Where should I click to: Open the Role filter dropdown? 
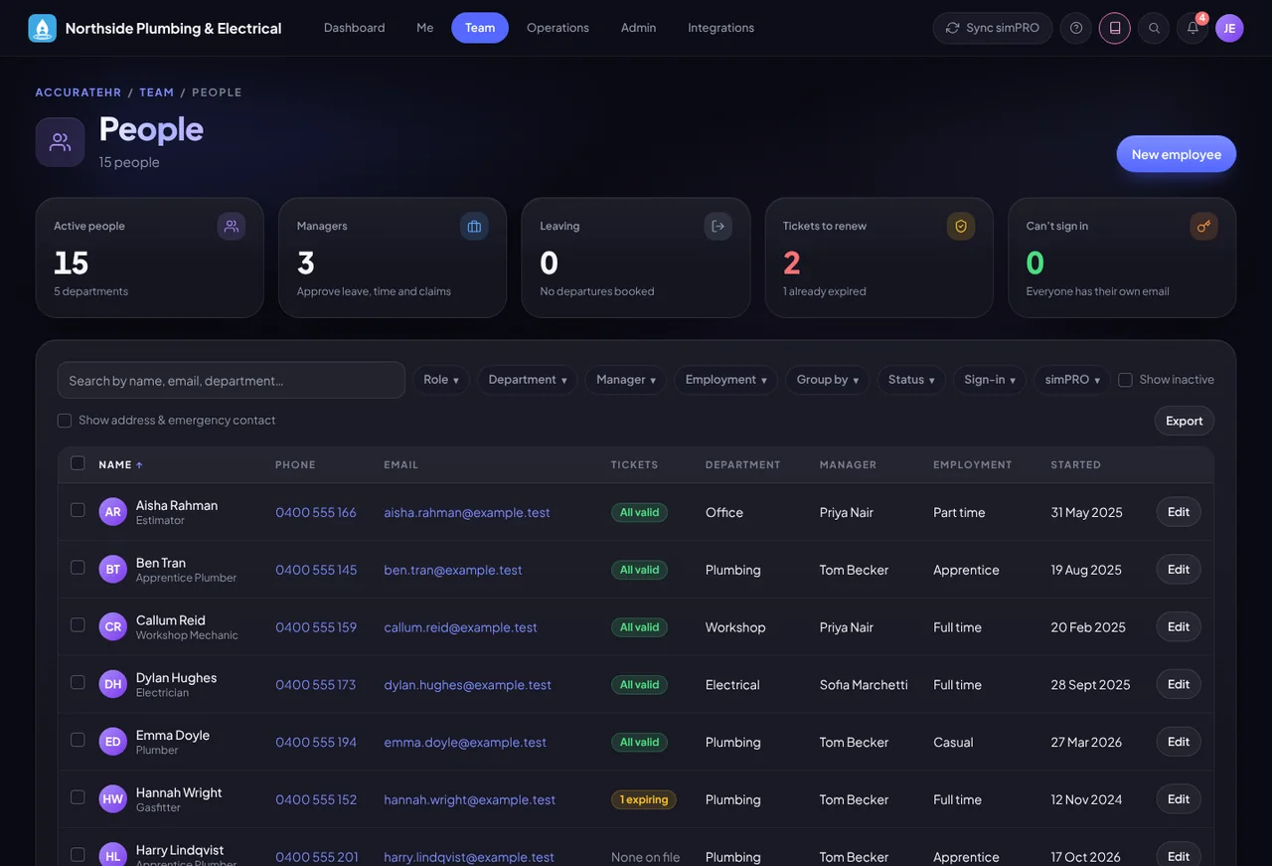click(x=441, y=380)
